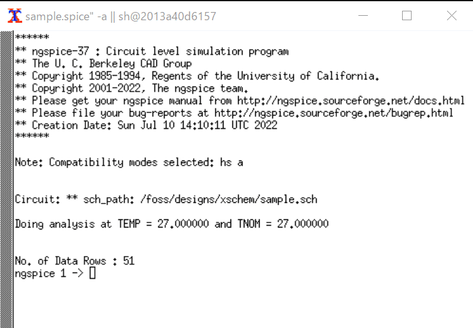The image size is (473, 328).
Task: Click the Copyright 1985-1994 Regents line
Action: pos(197,76)
